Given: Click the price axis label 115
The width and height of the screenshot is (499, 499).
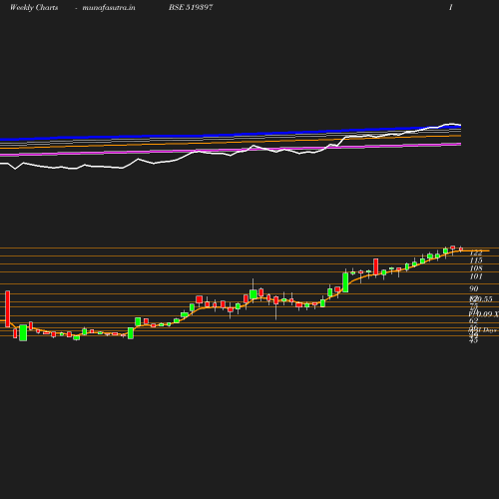Looking at the screenshot, I should tap(476, 260).
